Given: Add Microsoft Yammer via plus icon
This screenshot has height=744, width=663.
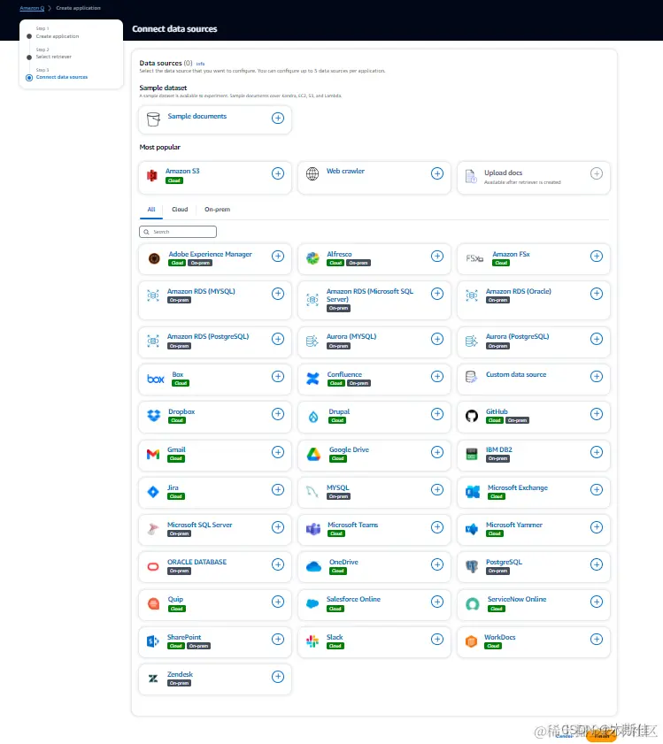Looking at the screenshot, I should [597, 527].
